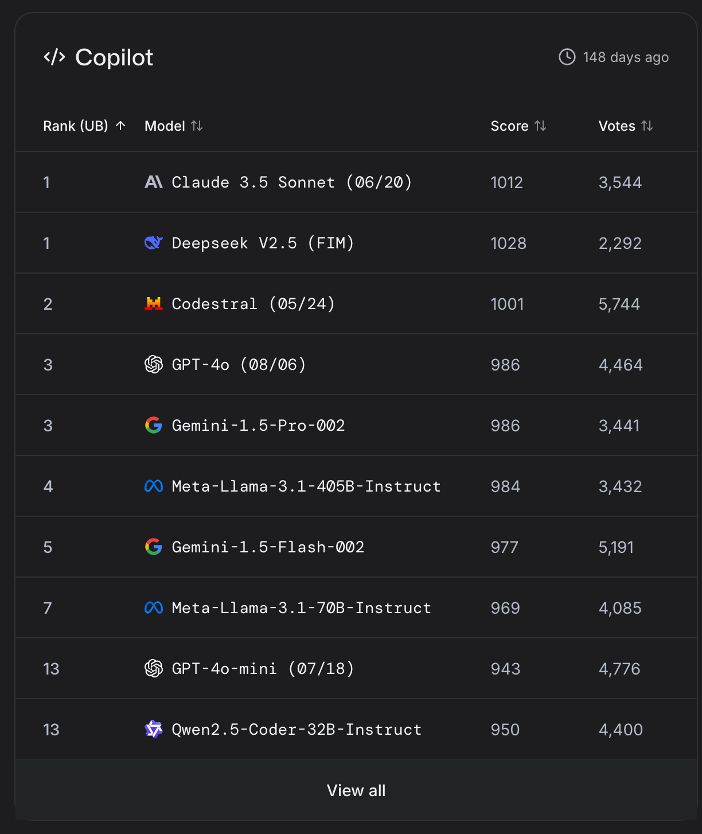Click the Google icon beside Gemini-1.5-Pro-002

(x=153, y=426)
